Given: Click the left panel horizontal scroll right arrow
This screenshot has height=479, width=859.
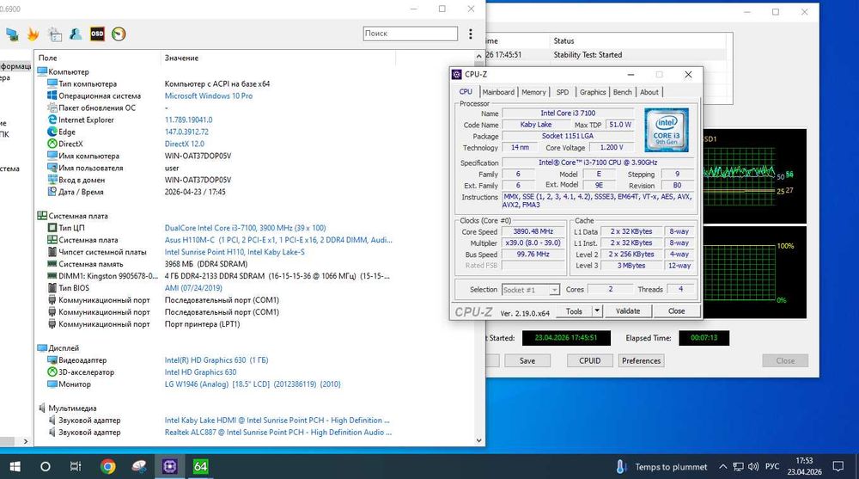Looking at the screenshot, I should click(25, 441).
